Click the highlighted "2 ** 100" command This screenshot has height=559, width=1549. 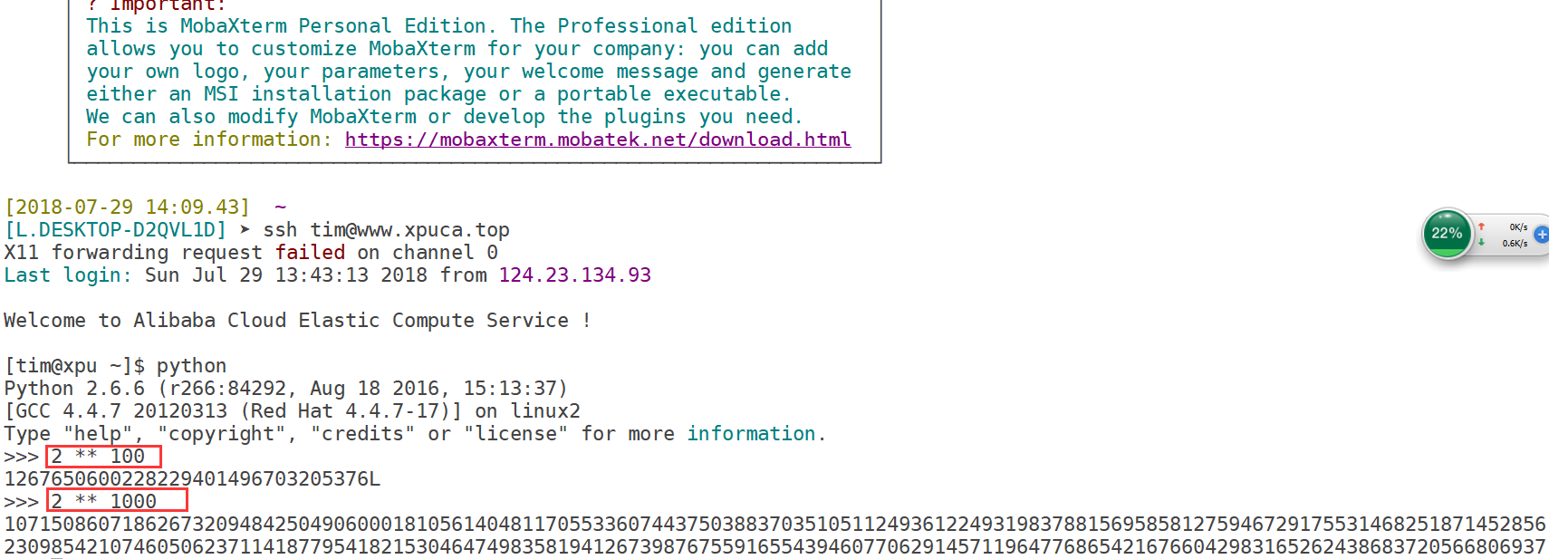(103, 457)
